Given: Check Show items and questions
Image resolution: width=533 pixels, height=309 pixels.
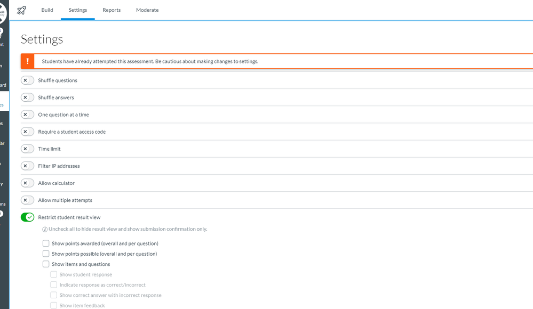Looking at the screenshot, I should [46, 264].
